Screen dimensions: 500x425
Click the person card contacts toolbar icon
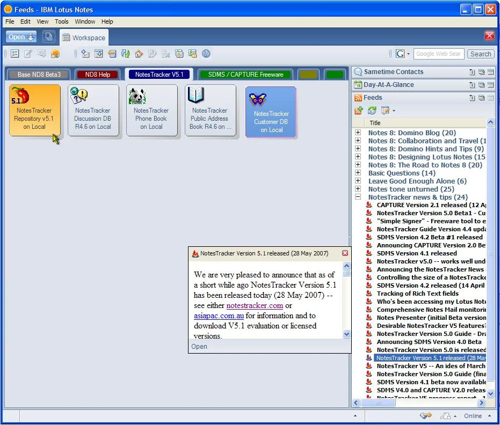[x=179, y=54]
